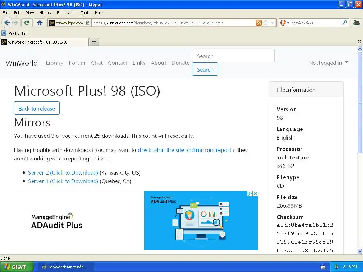This screenshot has width=363, height=272.
Task: Click the magnifier icon in DuckDuckGo box
Action: (x=345, y=22)
